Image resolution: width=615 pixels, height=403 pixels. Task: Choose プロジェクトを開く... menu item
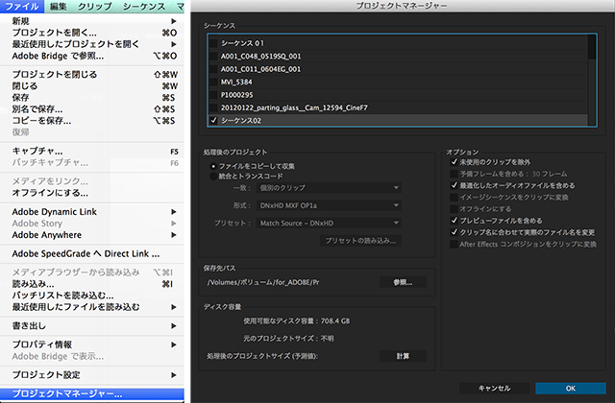[92, 33]
